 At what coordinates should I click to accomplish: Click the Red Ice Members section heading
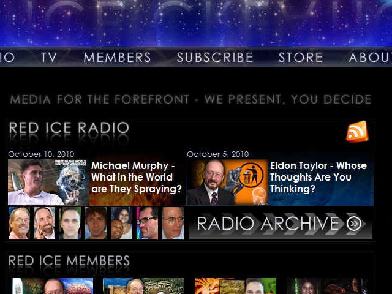point(69,261)
